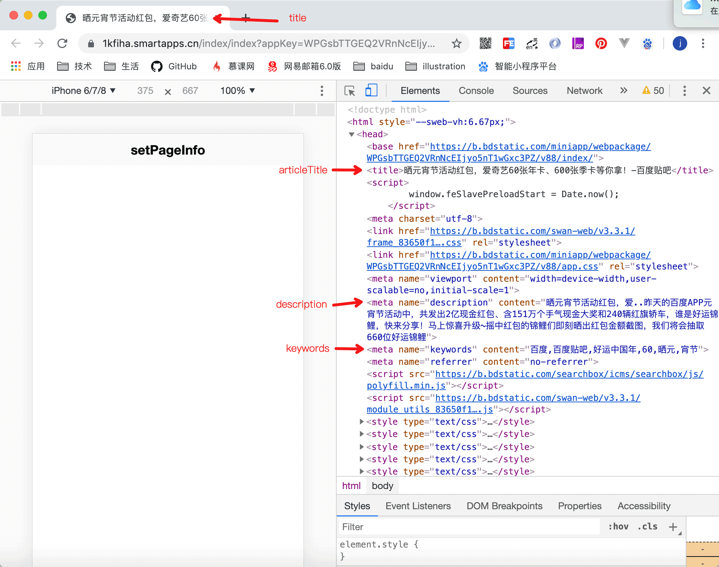Image resolution: width=719 pixels, height=567 pixels.
Task: Open the GitHub bookmark
Action: pos(174,66)
